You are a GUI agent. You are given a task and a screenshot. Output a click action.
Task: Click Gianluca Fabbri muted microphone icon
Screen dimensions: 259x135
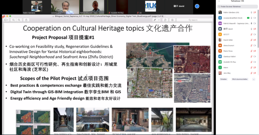coord(252,56)
